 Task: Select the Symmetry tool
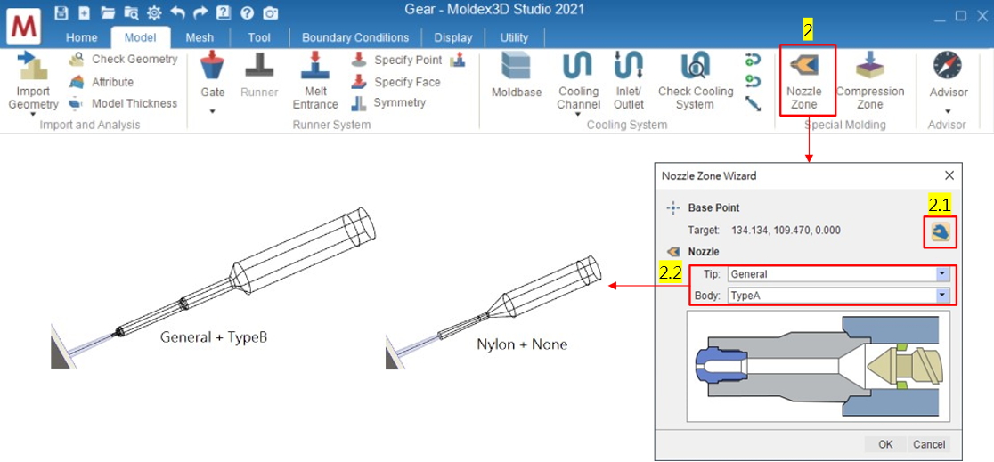coord(388,102)
